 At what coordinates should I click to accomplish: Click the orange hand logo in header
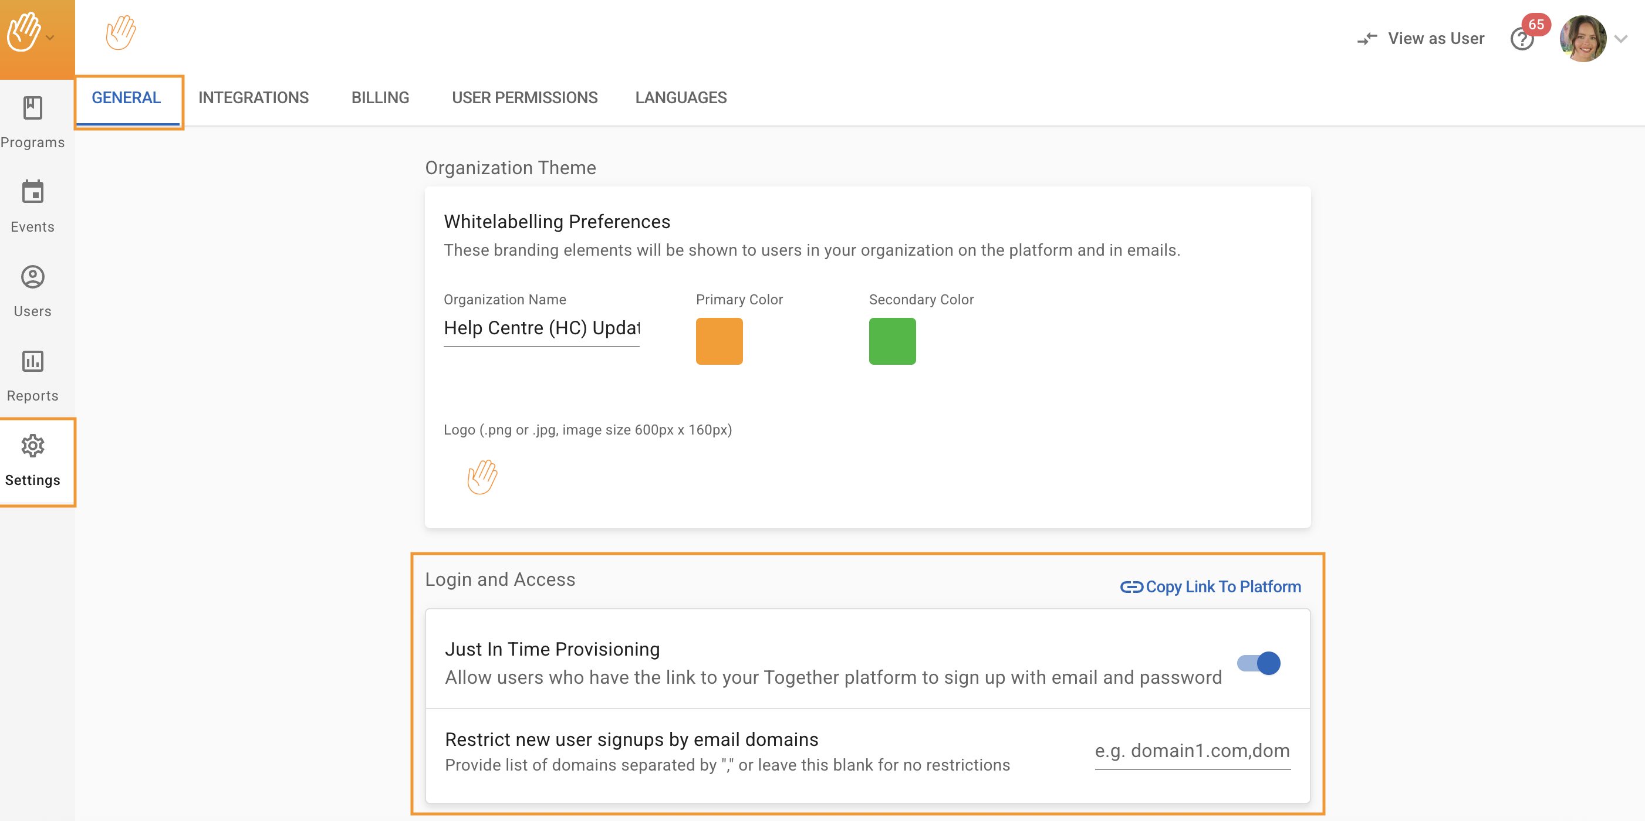121,32
